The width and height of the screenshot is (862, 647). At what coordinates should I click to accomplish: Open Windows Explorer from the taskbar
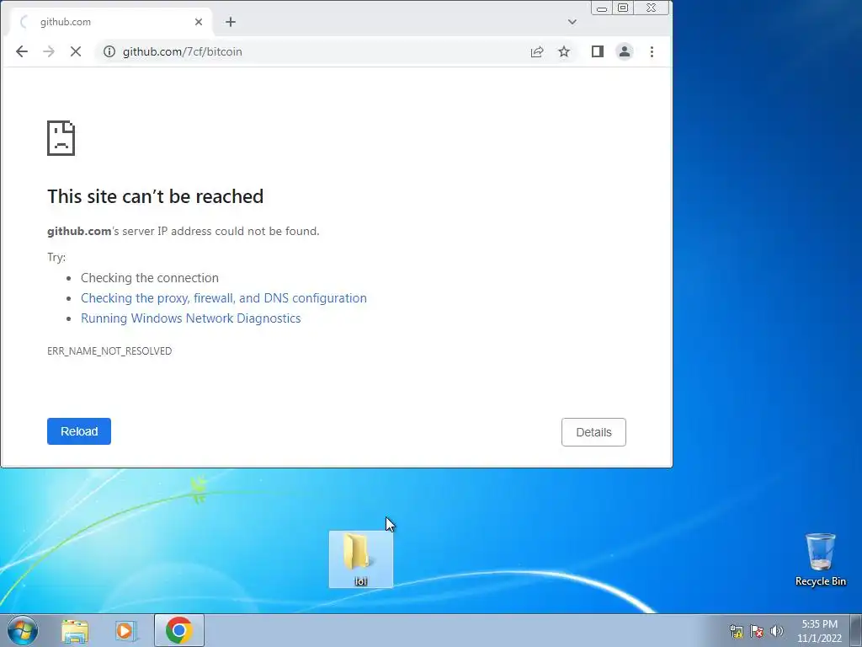(x=75, y=631)
